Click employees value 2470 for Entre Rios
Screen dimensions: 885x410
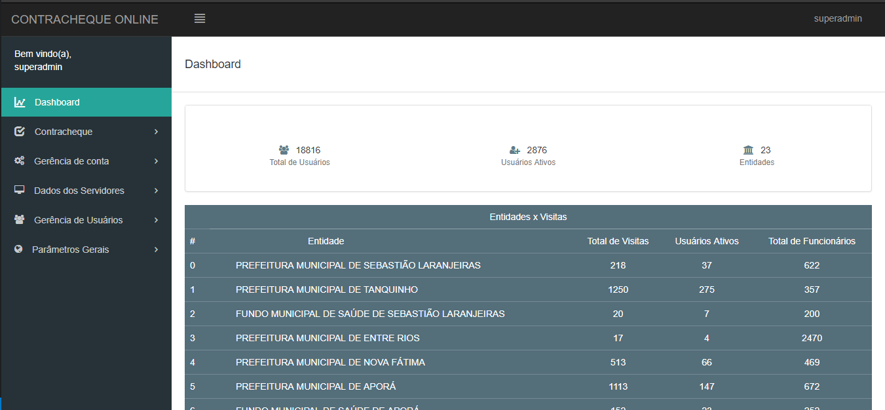tap(812, 338)
